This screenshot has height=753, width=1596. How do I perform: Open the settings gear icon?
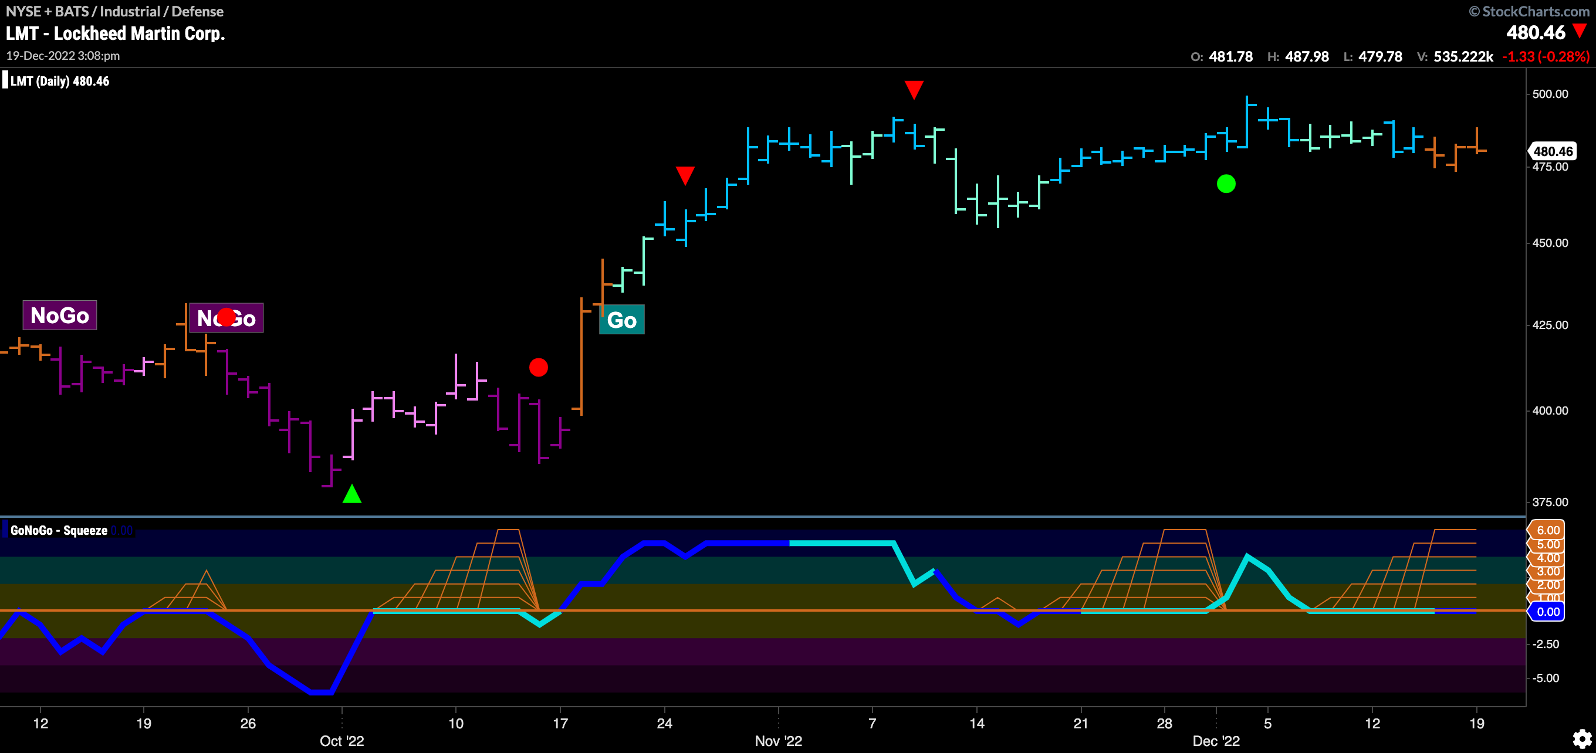tap(1582, 738)
